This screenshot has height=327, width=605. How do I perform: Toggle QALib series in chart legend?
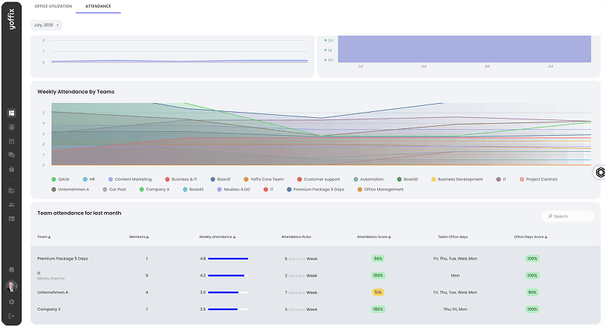click(60, 179)
